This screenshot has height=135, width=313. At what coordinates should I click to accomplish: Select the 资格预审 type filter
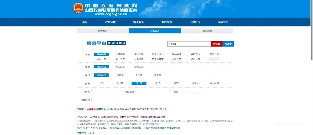click(x=195, y=54)
